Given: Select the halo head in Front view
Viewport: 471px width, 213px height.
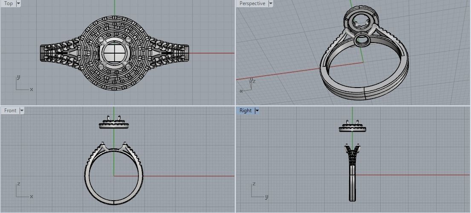Looking at the screenshot, I should pos(114,122).
